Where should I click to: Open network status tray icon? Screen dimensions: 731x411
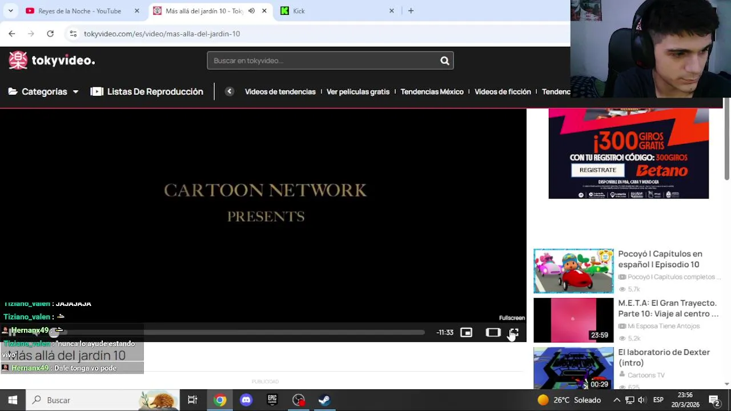(629, 400)
